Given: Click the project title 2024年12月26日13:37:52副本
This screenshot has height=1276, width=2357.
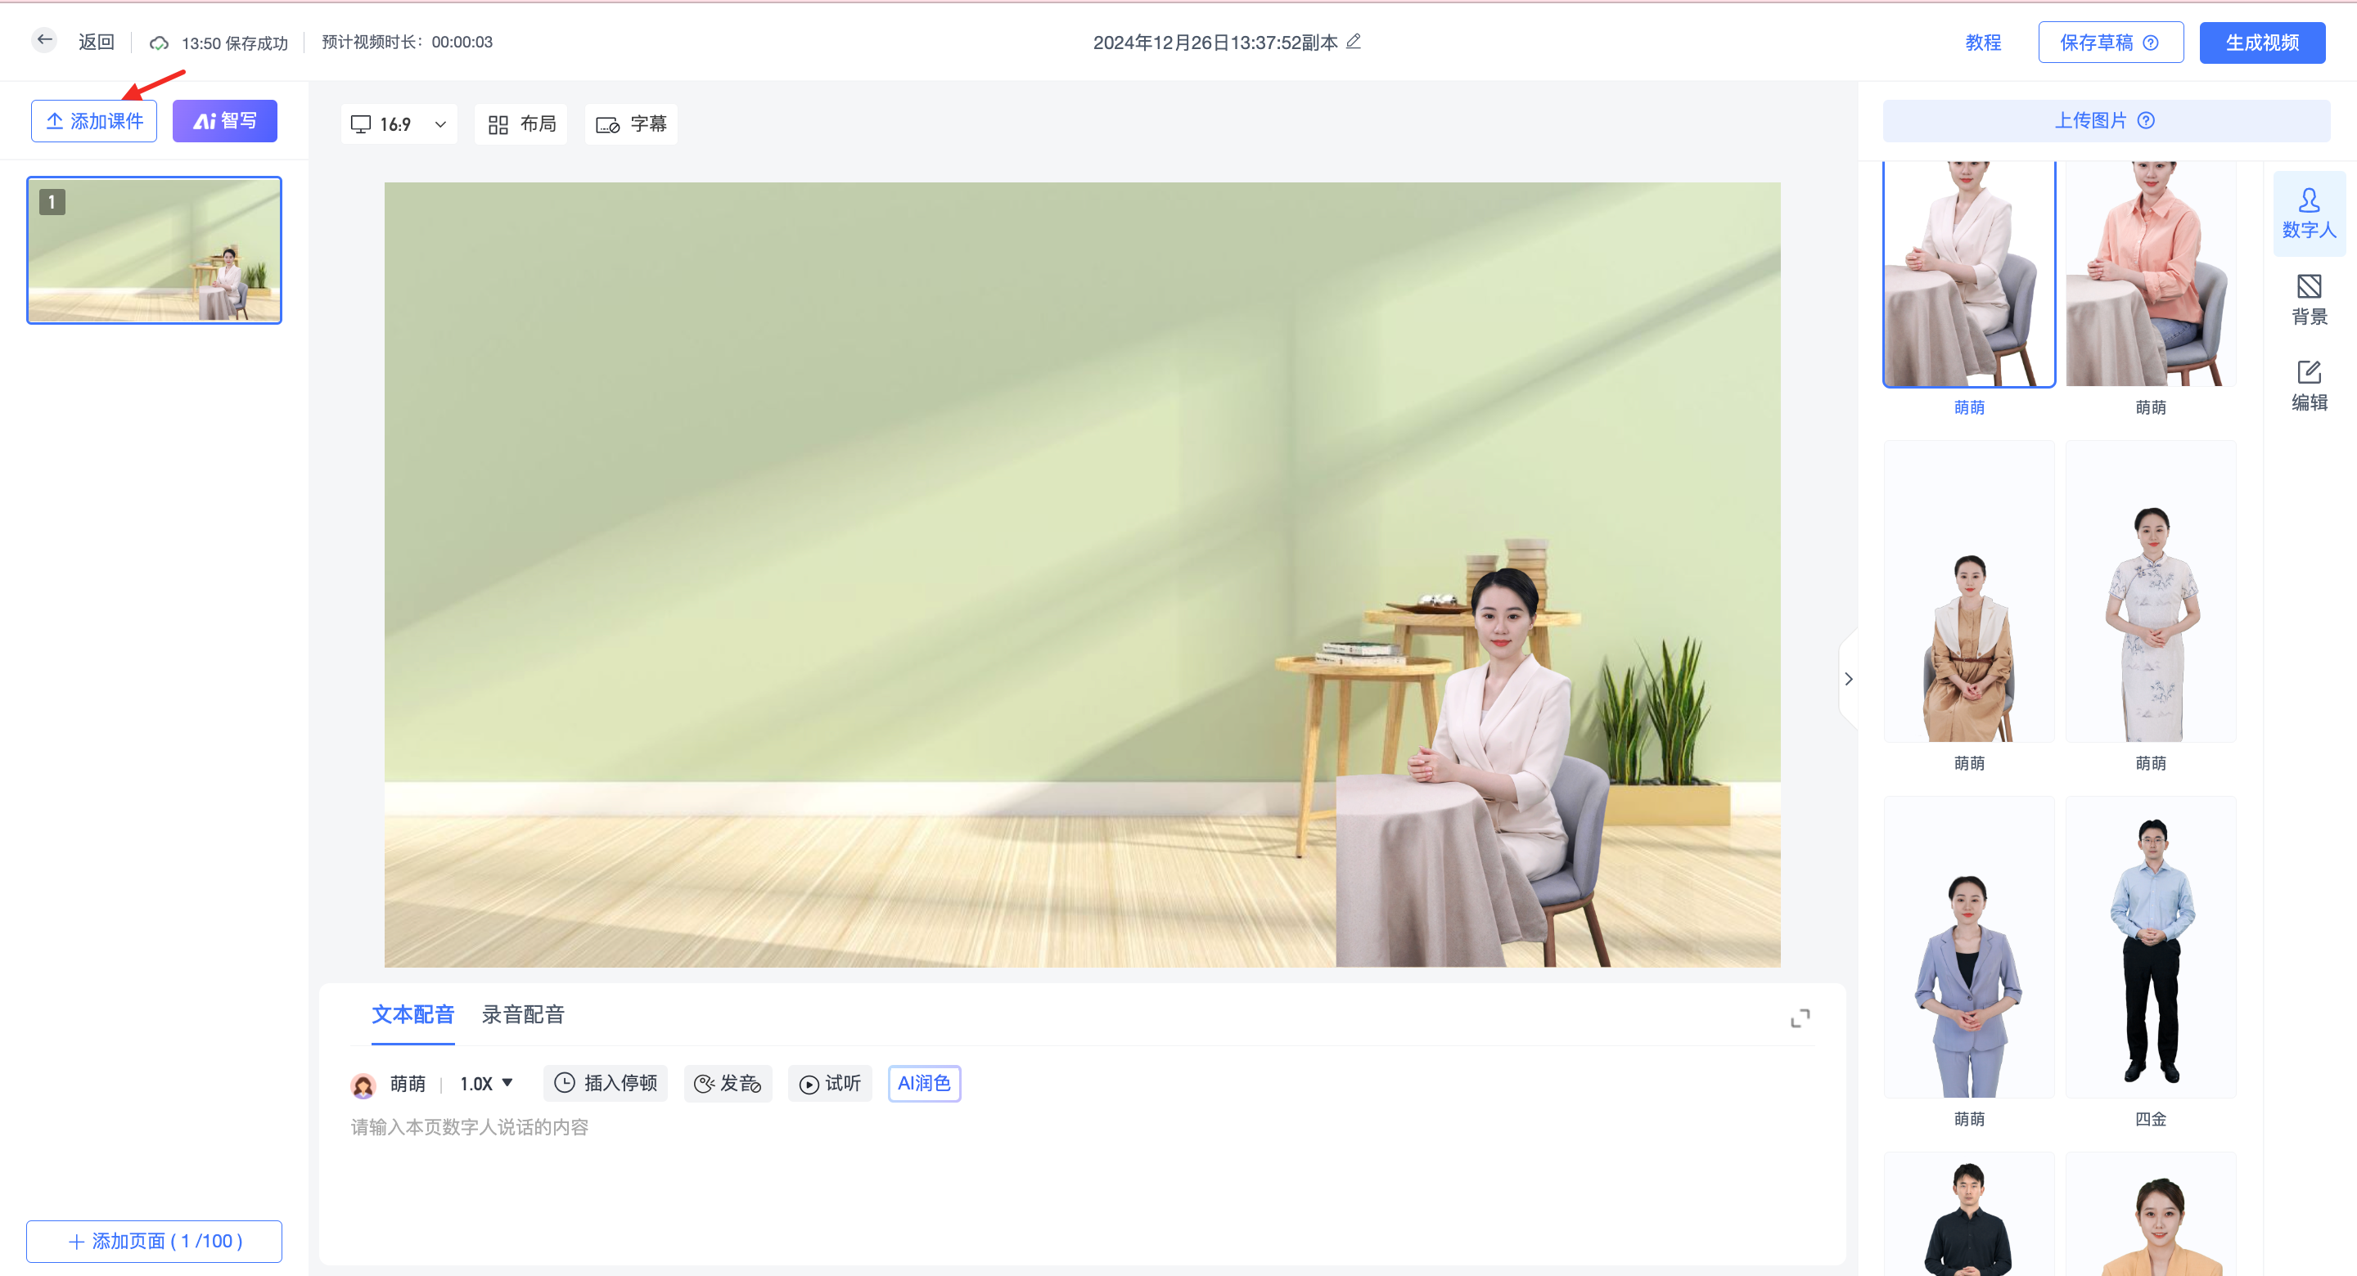Looking at the screenshot, I should coord(1215,42).
